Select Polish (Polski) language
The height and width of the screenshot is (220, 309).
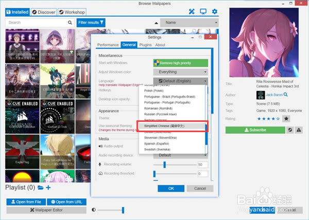pos(172,91)
